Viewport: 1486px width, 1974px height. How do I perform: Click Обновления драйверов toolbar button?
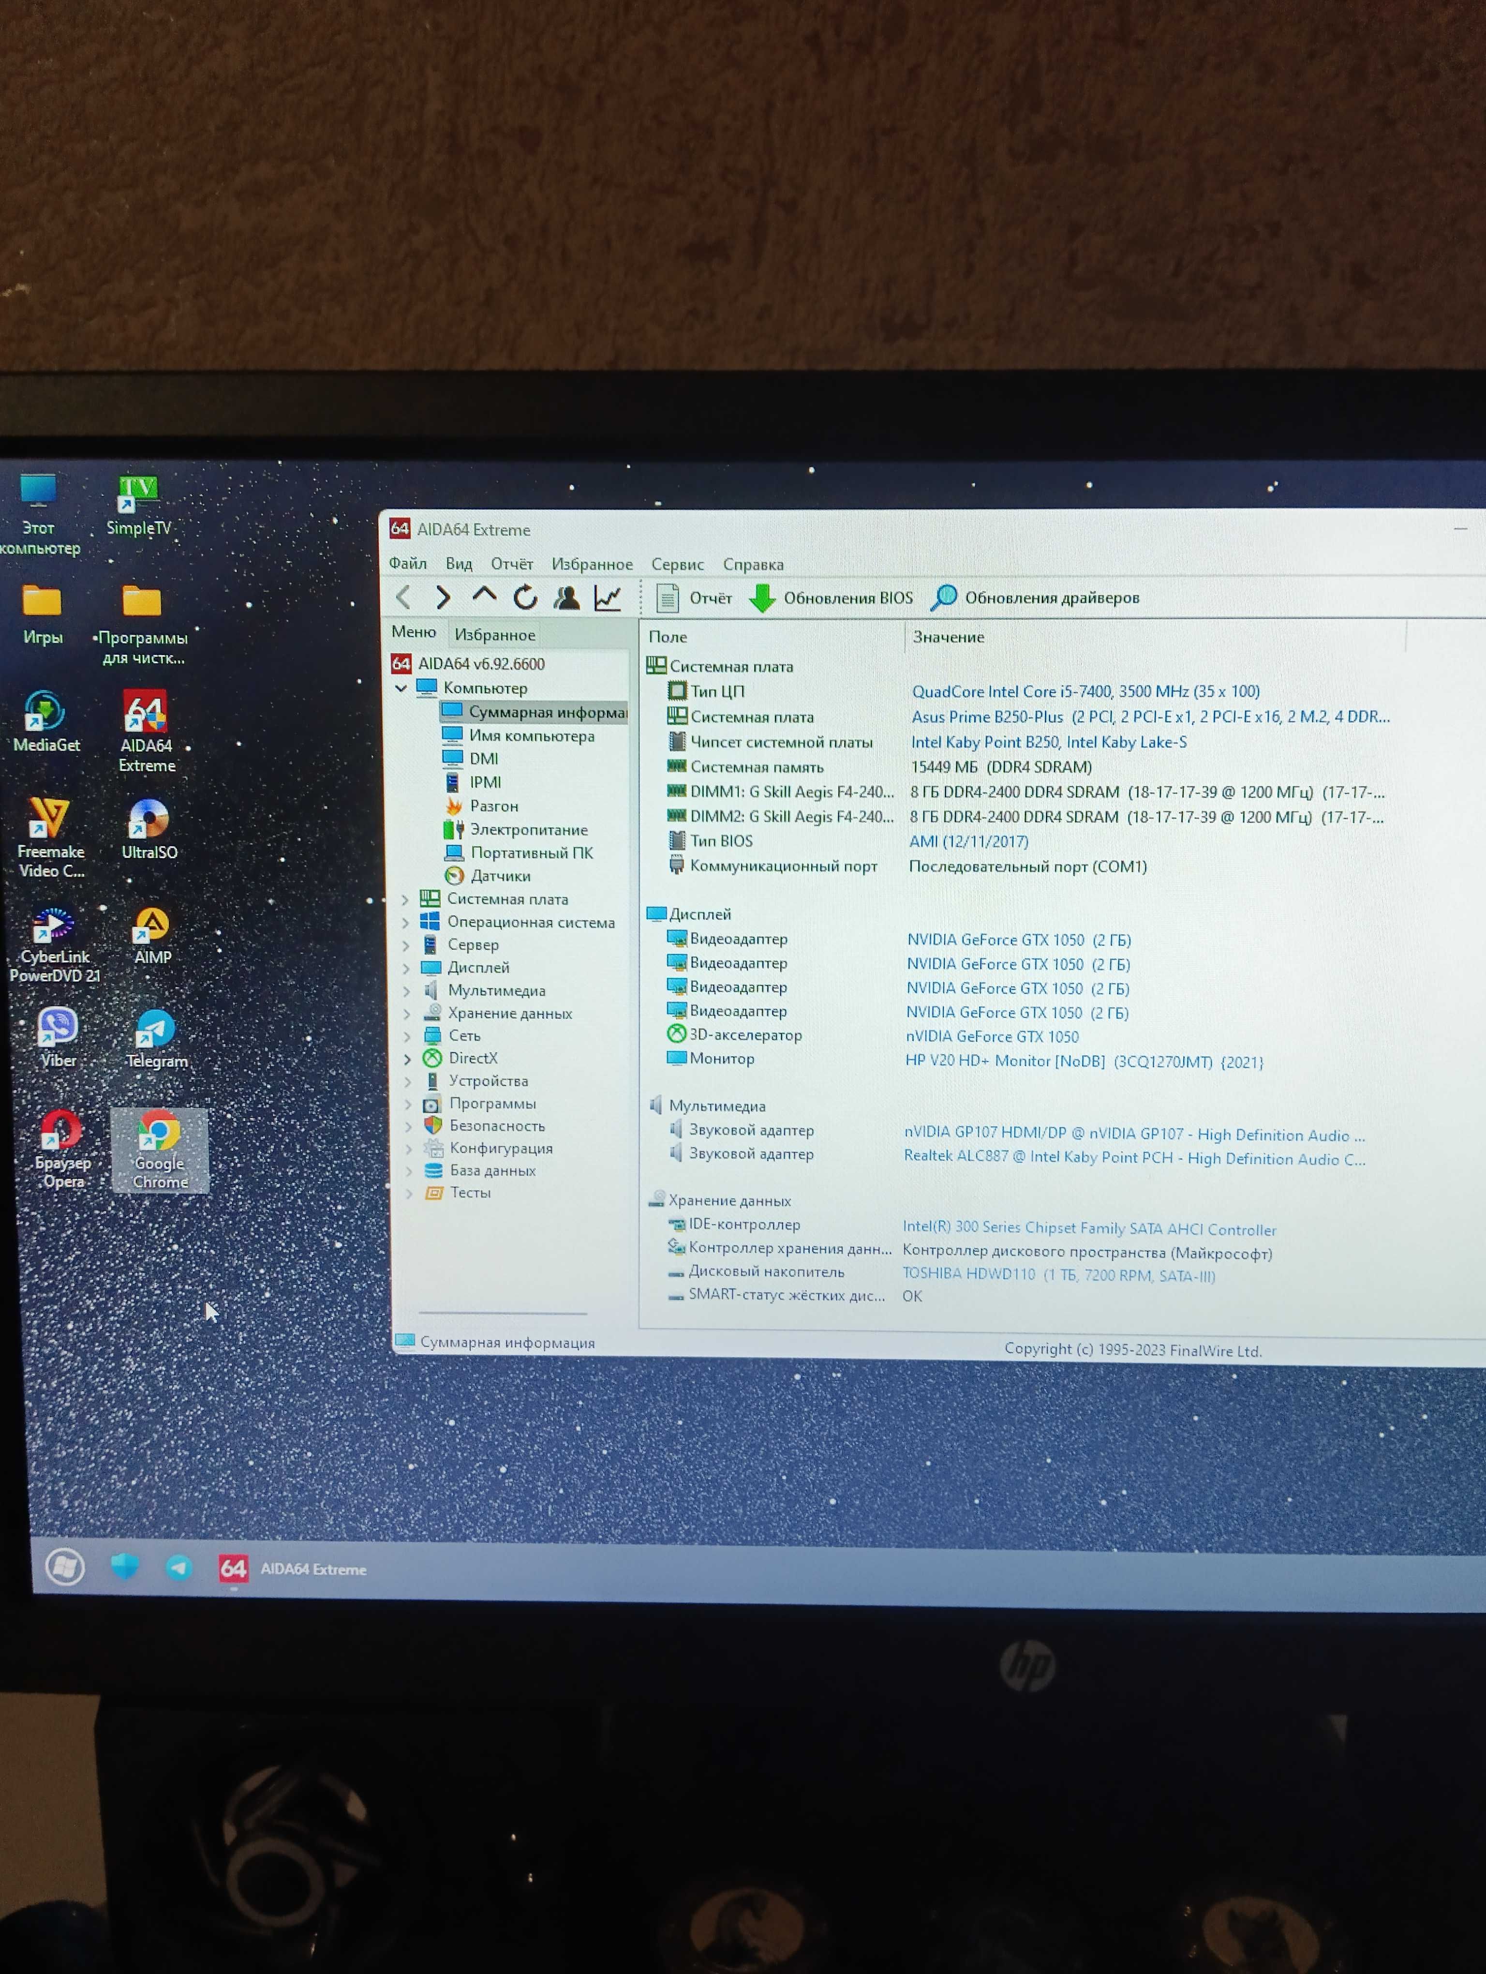tap(1036, 598)
